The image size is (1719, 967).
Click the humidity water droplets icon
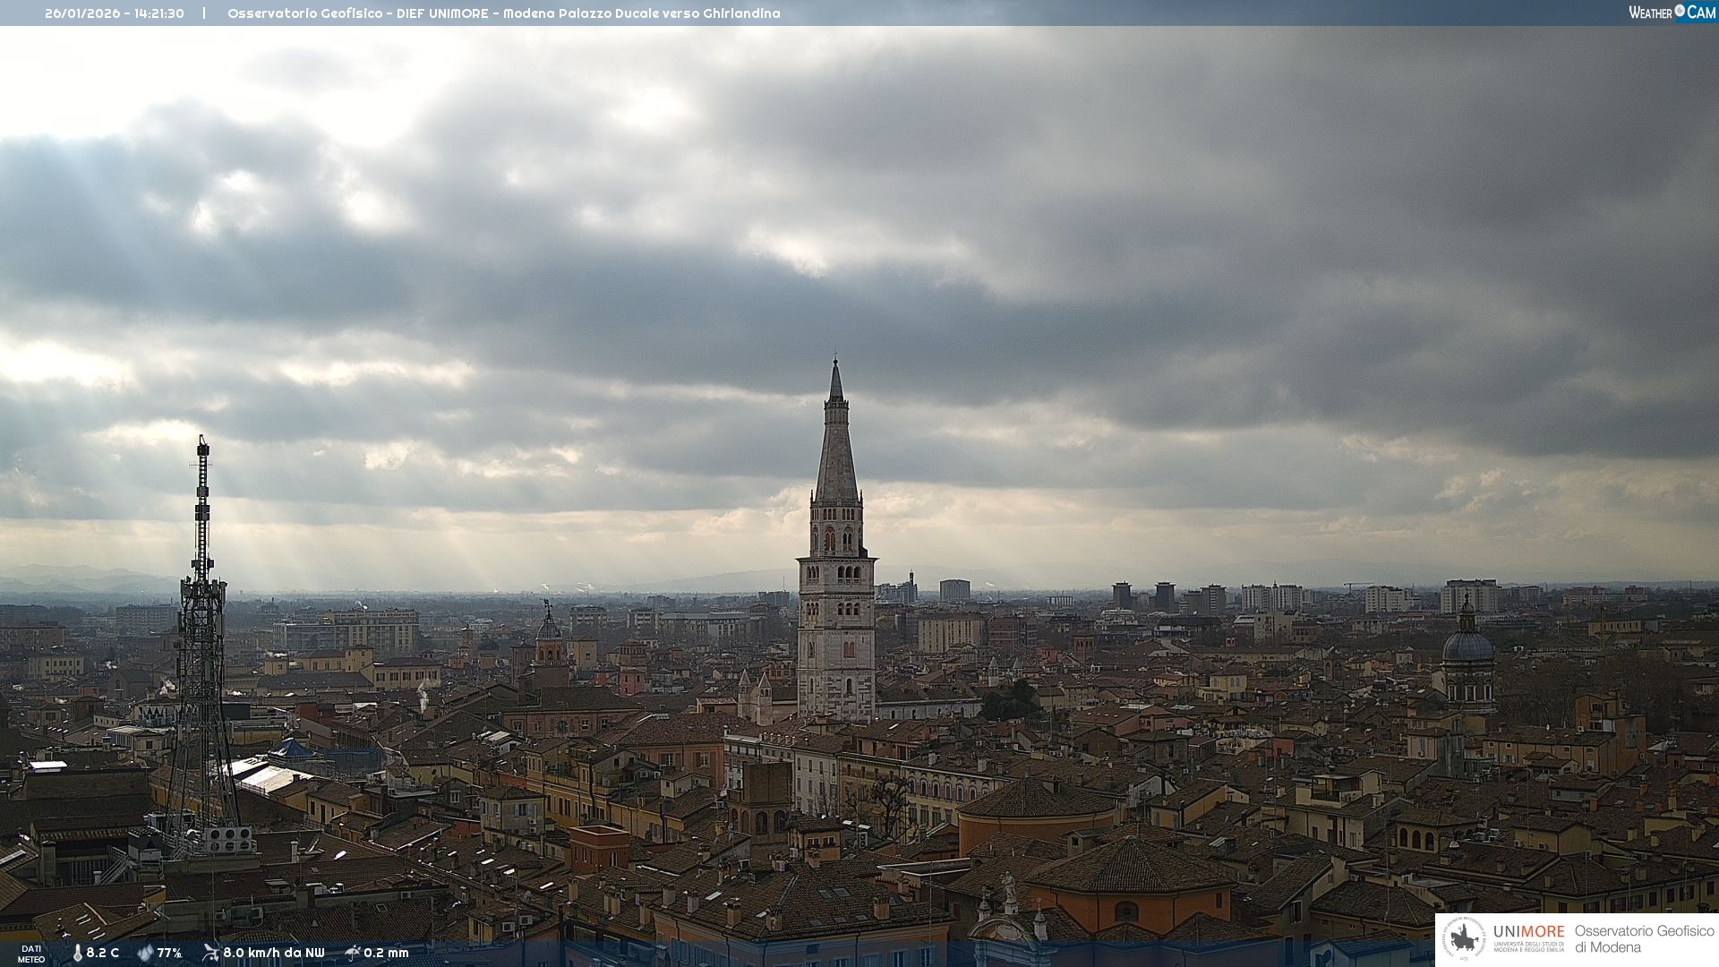[x=145, y=953]
